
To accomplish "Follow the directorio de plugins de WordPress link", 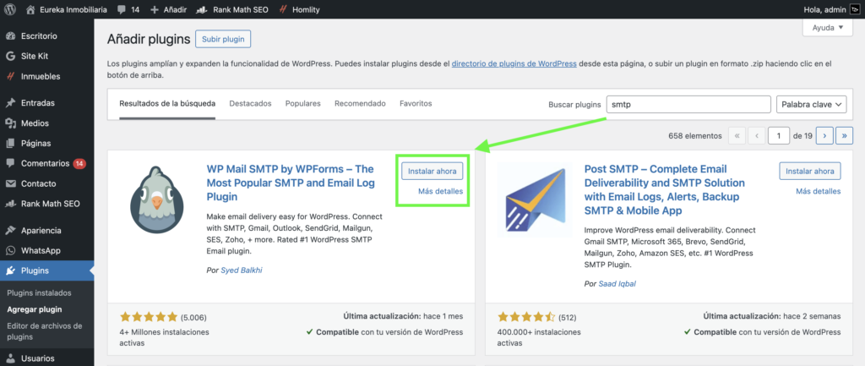I will click(514, 63).
